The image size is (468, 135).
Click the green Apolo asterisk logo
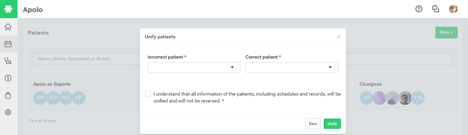9,9
